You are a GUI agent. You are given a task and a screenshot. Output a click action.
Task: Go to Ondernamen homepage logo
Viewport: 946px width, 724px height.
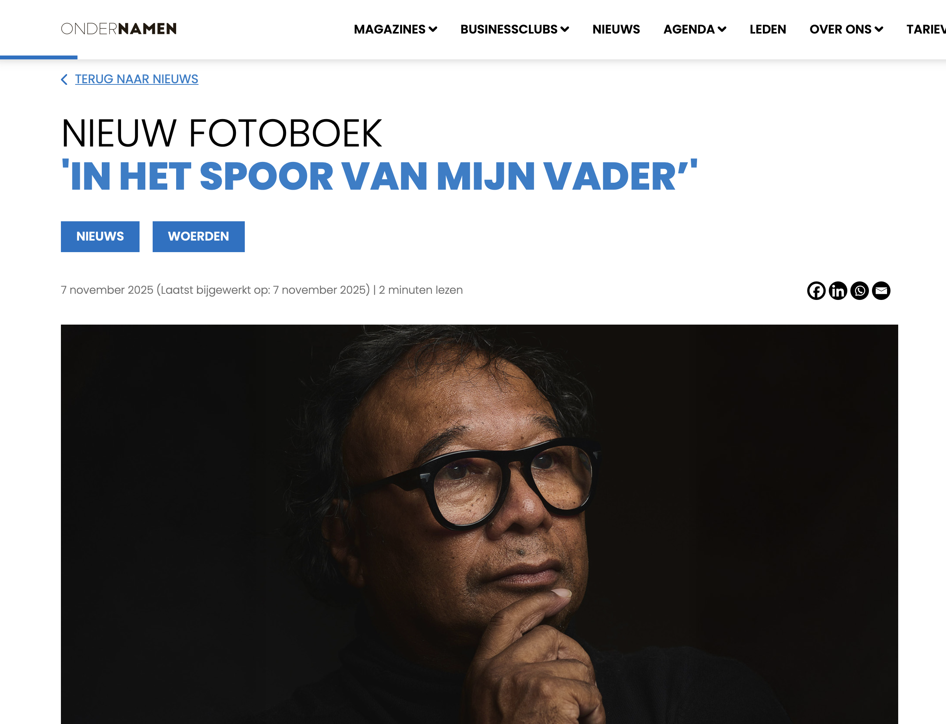[x=118, y=29]
